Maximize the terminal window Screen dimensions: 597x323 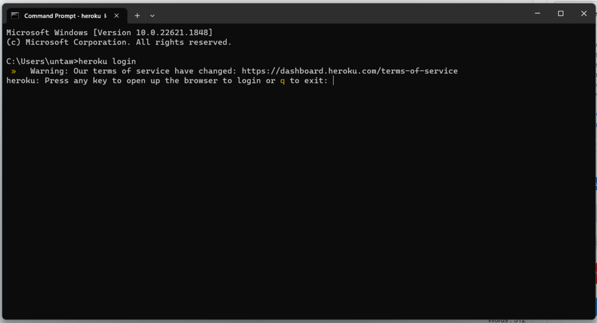point(561,14)
